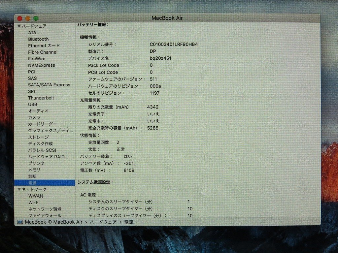This screenshot has width=338, height=253.
Task: Select FireWire hardware entry
Action: point(37,59)
